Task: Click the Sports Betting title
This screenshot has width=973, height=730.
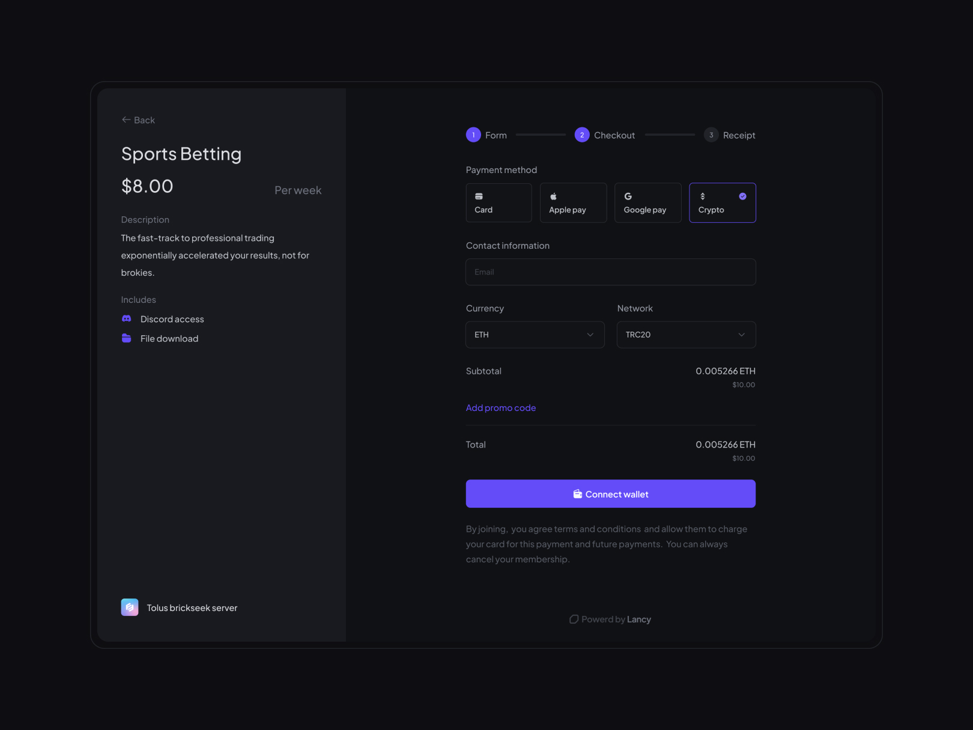Action: (181, 154)
